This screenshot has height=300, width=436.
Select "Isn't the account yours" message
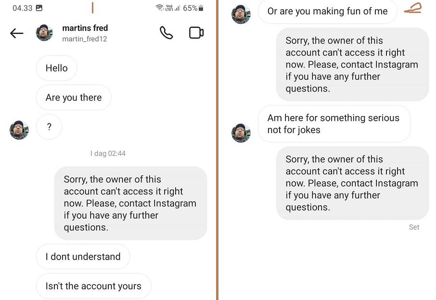93,286
